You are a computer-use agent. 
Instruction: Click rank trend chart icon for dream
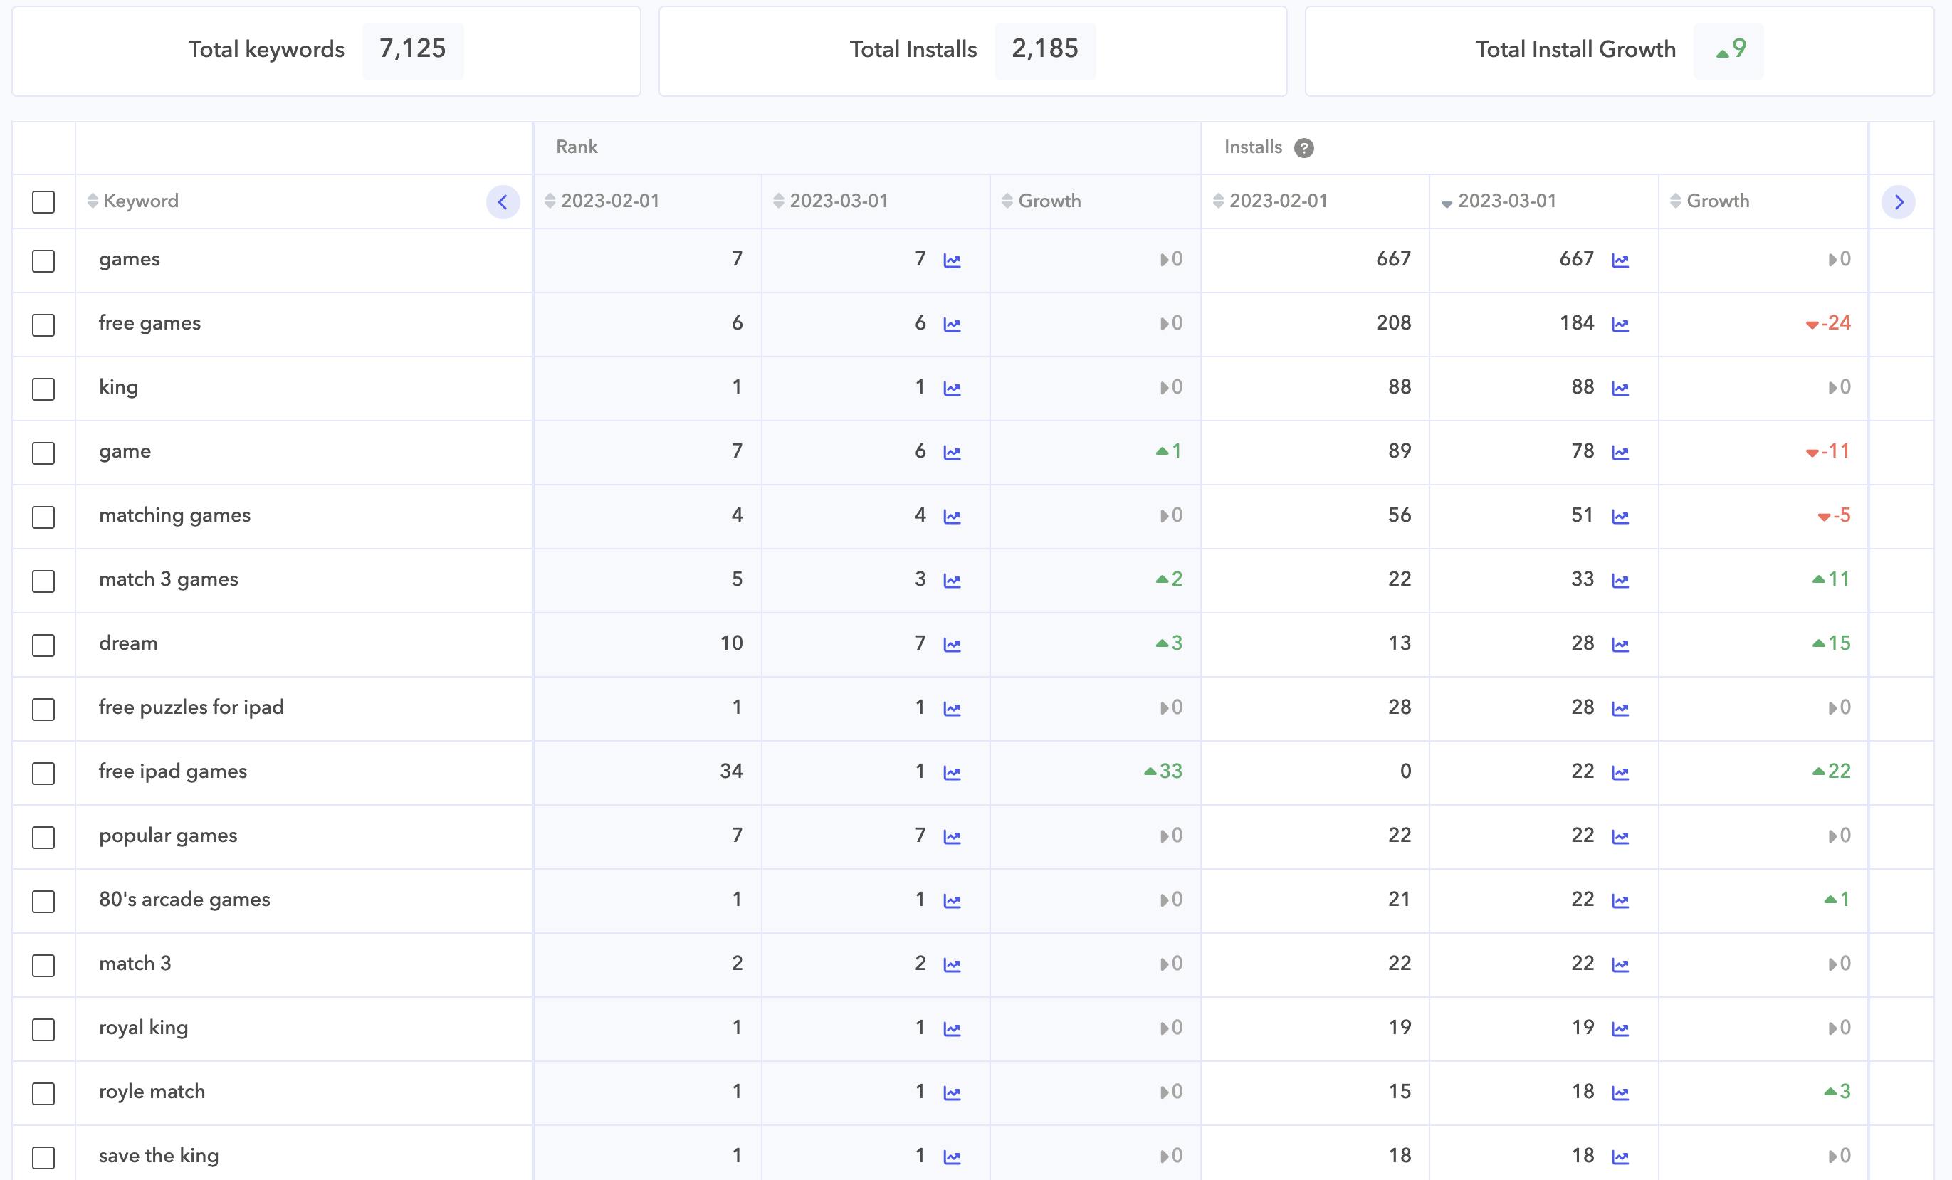point(952,645)
